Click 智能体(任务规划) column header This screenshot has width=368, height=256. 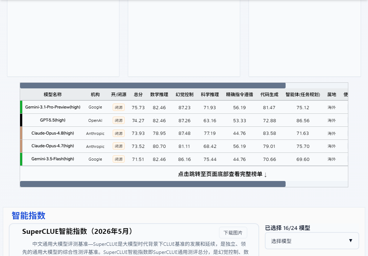[x=303, y=95]
